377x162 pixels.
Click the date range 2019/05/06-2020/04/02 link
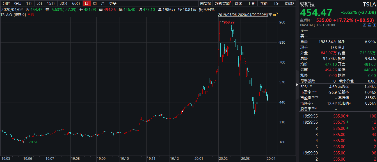[x=243, y=15]
